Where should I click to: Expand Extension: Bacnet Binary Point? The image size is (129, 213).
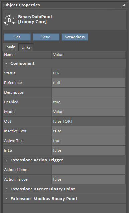point(6,189)
